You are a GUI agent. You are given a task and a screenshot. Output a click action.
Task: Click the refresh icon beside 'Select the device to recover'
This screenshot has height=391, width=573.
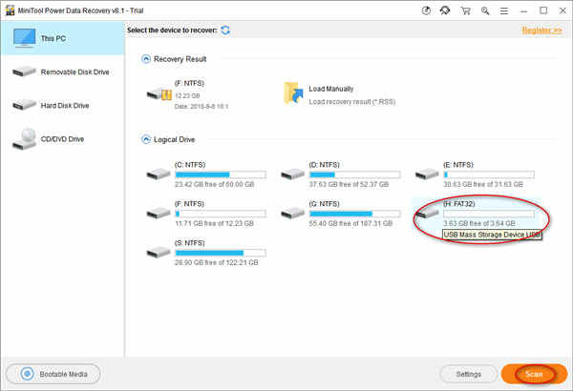click(x=225, y=31)
